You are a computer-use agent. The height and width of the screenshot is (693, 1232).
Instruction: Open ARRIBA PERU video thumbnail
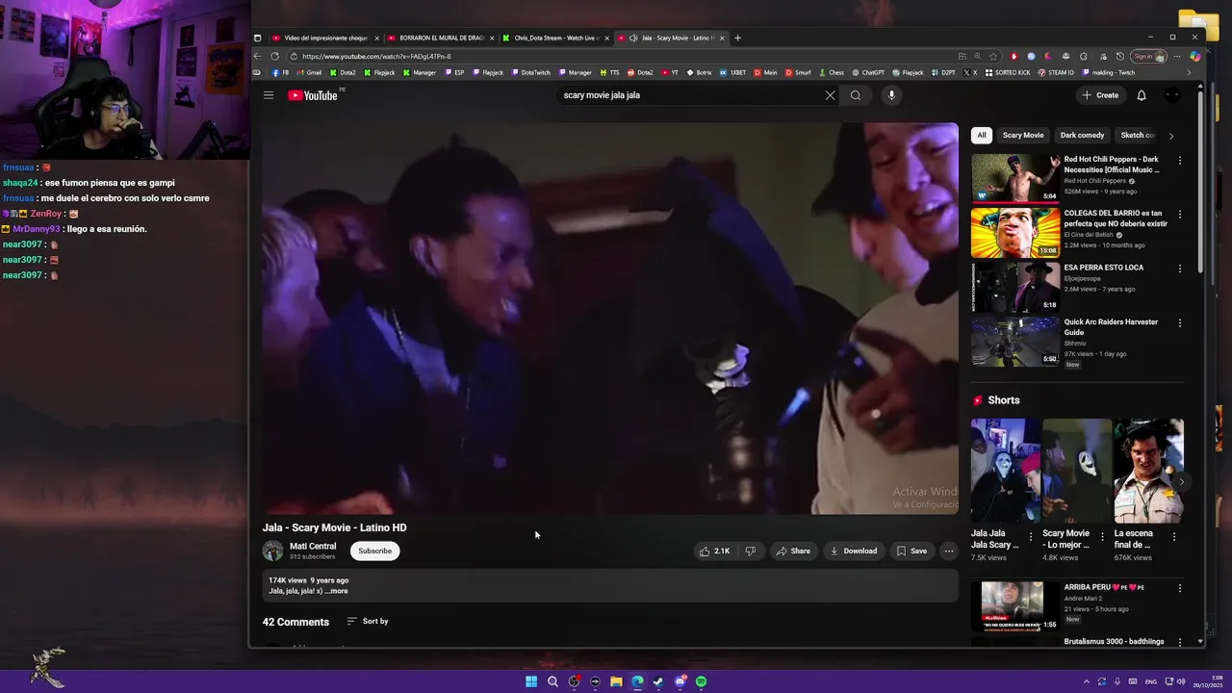click(1014, 605)
